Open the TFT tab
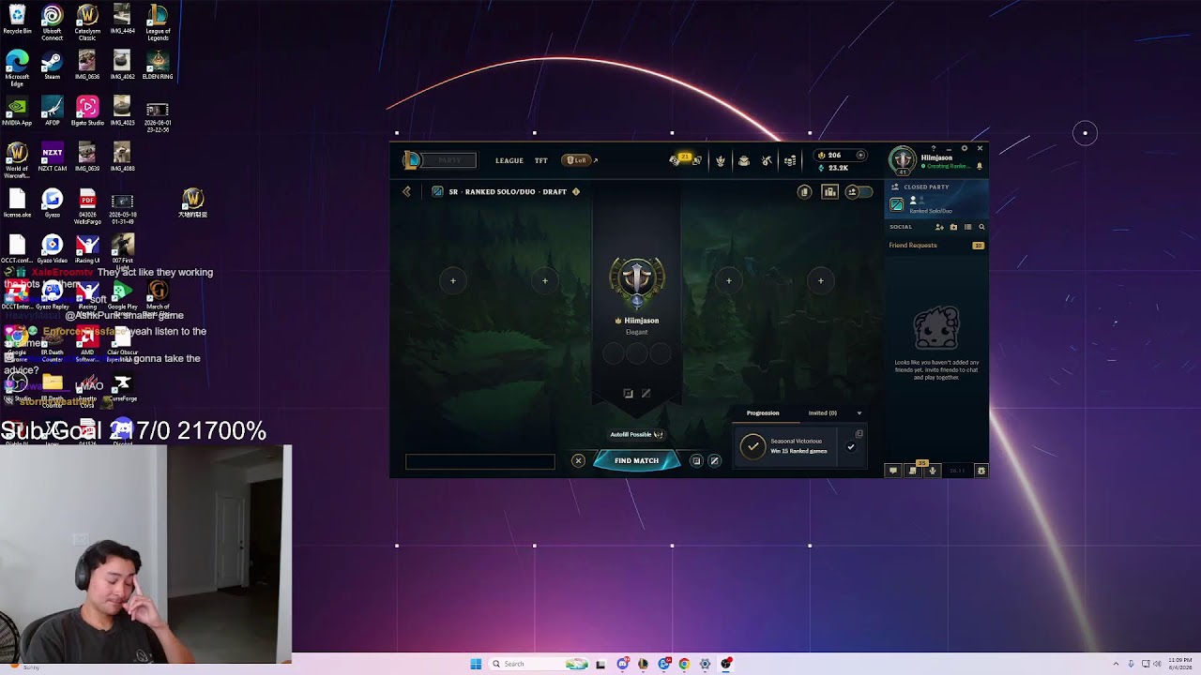Image resolution: width=1201 pixels, height=675 pixels. [541, 160]
